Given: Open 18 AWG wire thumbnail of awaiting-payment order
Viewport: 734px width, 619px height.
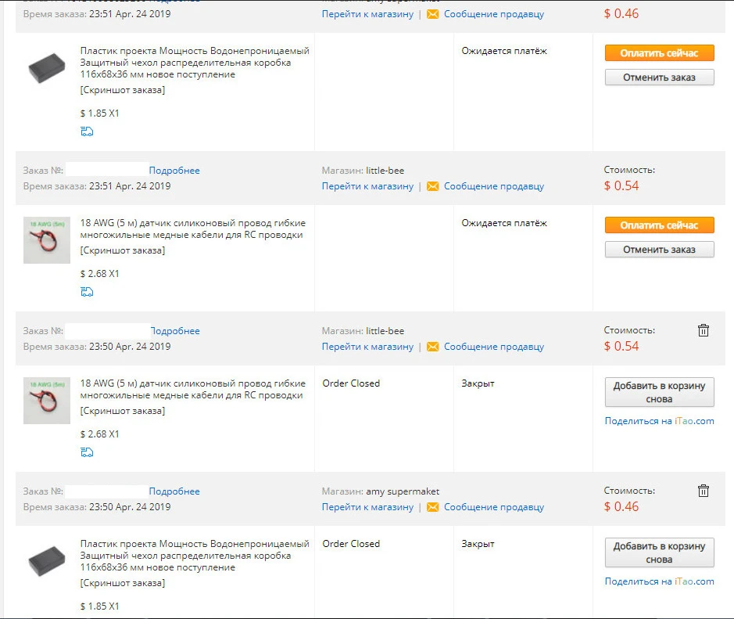Looking at the screenshot, I should (x=47, y=240).
